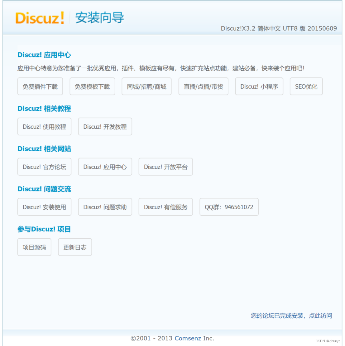Screen dimensions: 345x346
Task: Click the 安装向导 title text
Action: (100, 18)
